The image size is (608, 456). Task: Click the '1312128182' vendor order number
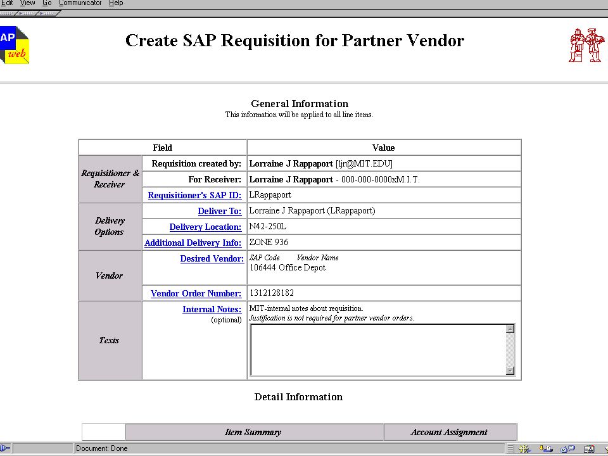tap(272, 293)
